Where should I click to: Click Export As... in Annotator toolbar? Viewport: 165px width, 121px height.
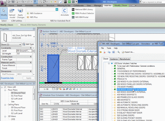128,52
